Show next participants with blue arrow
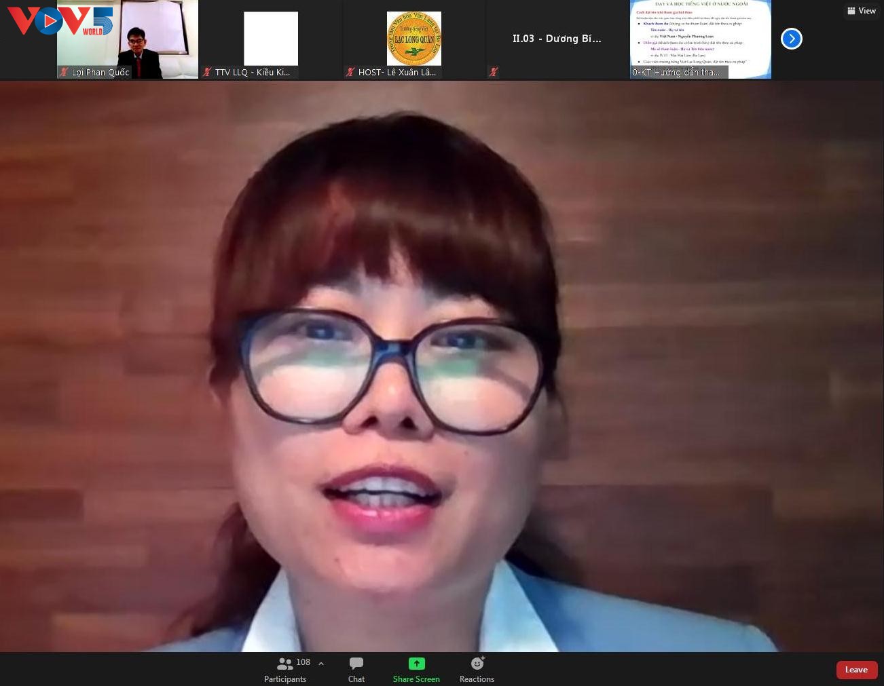Screen dimensions: 884x686 pyautogui.click(x=791, y=39)
